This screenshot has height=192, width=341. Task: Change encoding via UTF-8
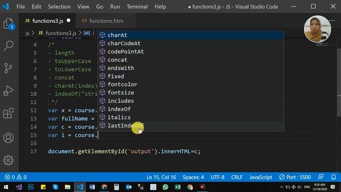(217, 177)
